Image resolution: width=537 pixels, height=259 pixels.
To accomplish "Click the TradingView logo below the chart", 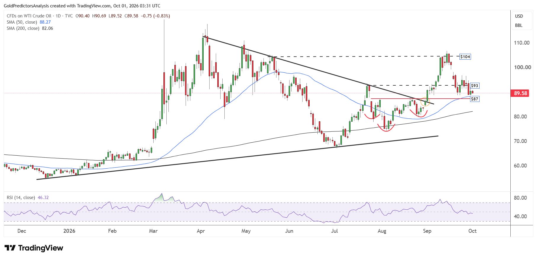I will (x=34, y=248).
